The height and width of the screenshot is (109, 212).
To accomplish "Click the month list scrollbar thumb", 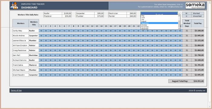I will point(179,24).
